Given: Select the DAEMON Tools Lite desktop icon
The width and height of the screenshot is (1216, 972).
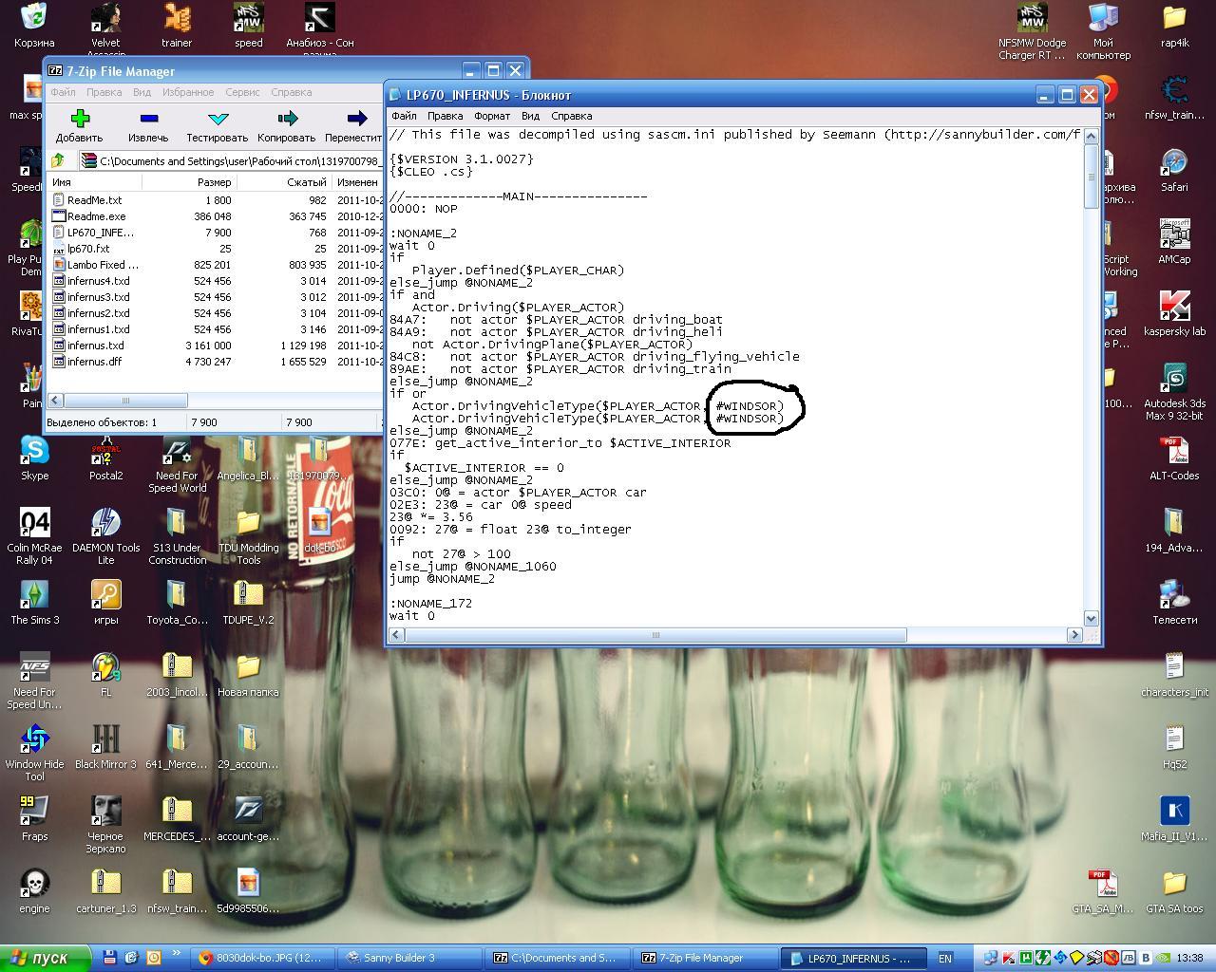Looking at the screenshot, I should coord(105,535).
